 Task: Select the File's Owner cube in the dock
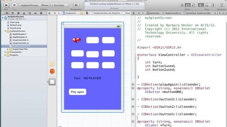52,64
